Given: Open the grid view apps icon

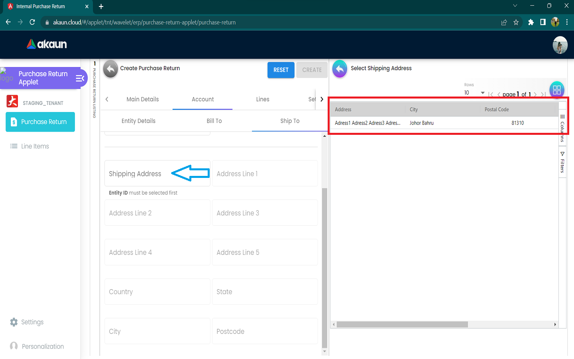Looking at the screenshot, I should pyautogui.click(x=557, y=90).
